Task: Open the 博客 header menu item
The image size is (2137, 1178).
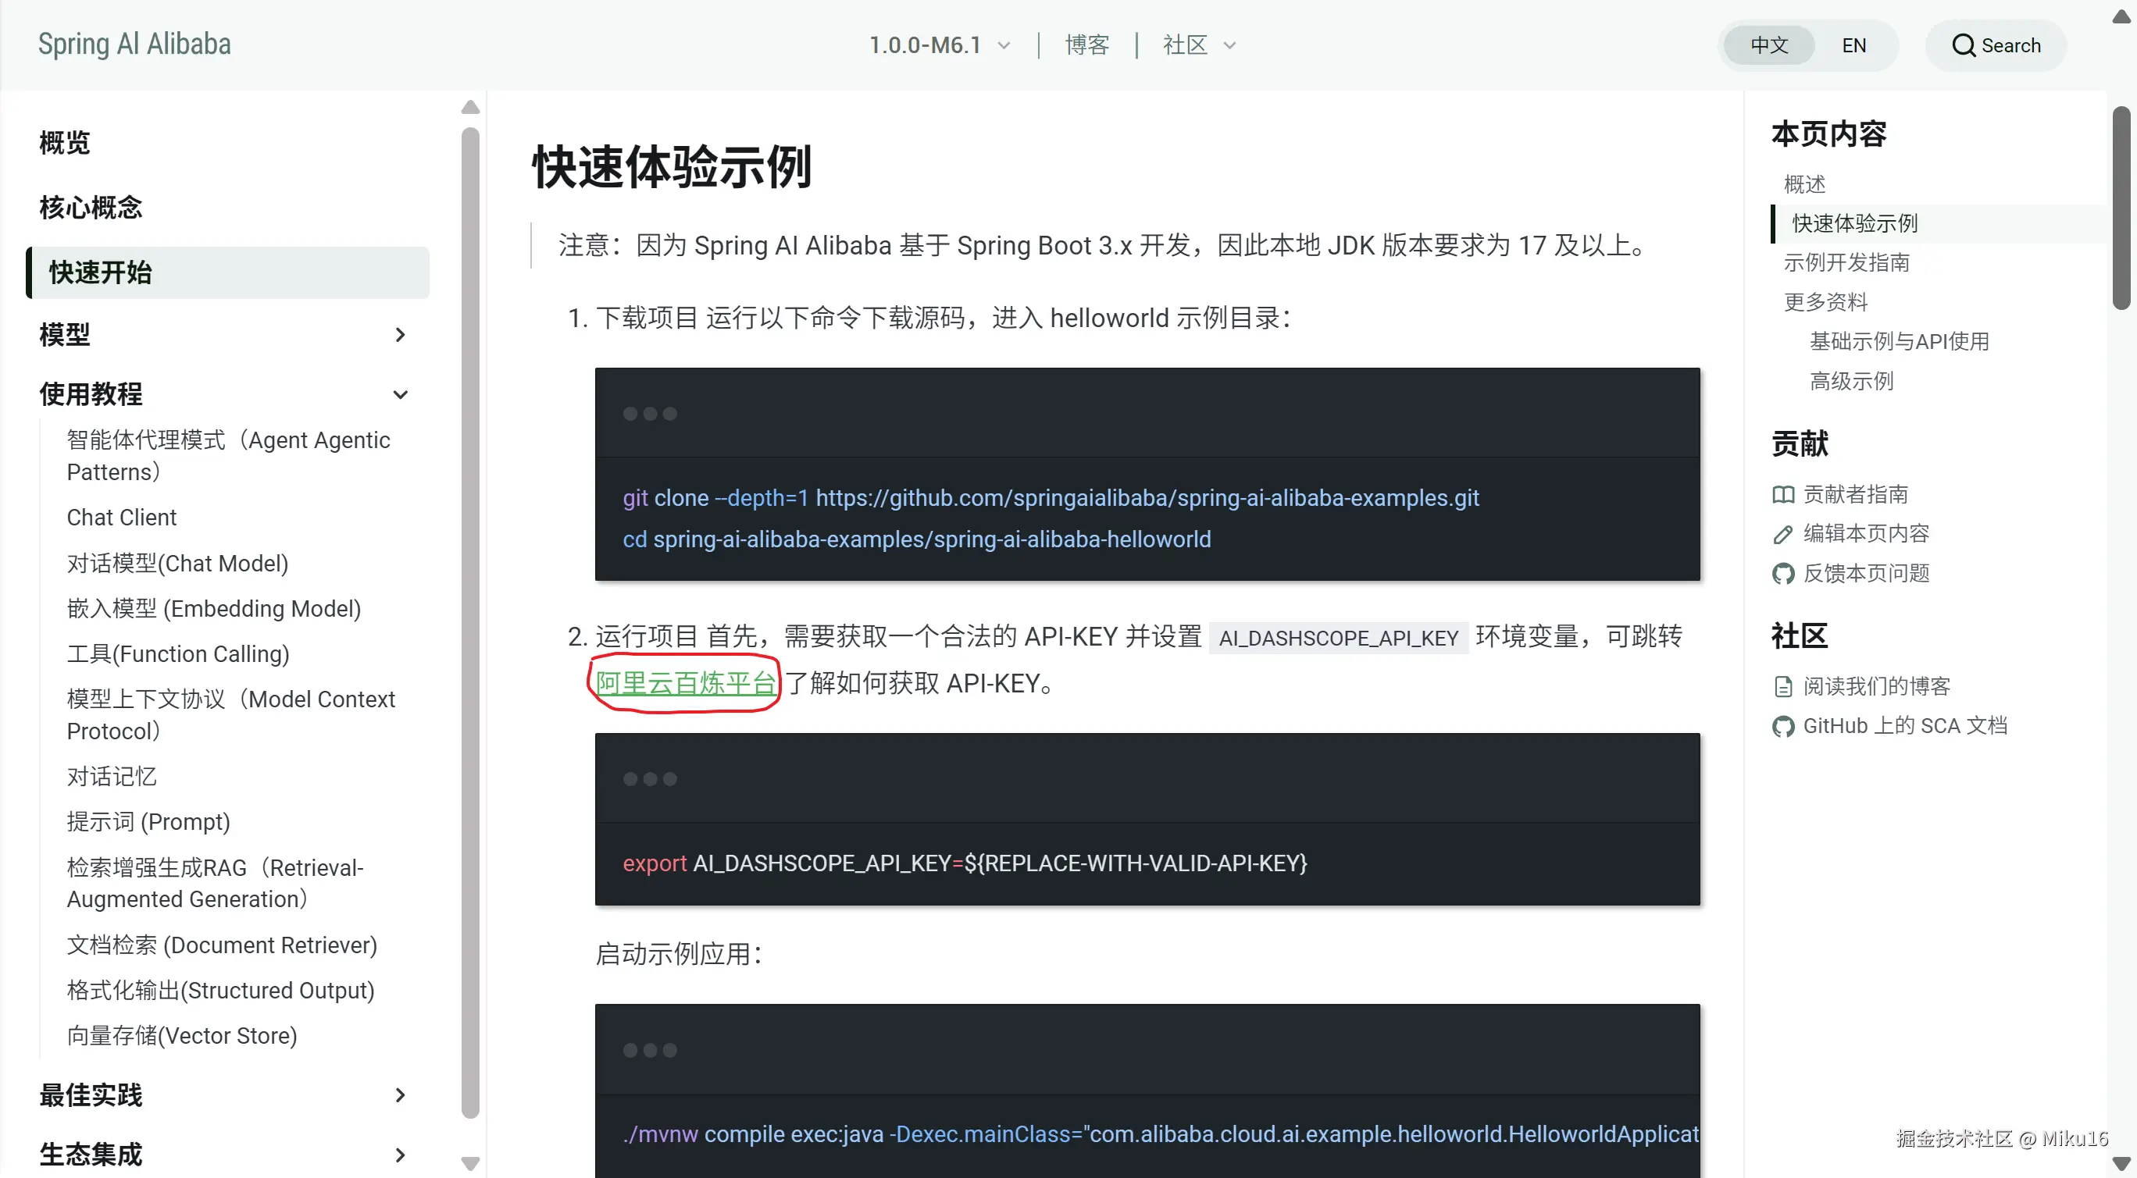Action: click(x=1086, y=45)
